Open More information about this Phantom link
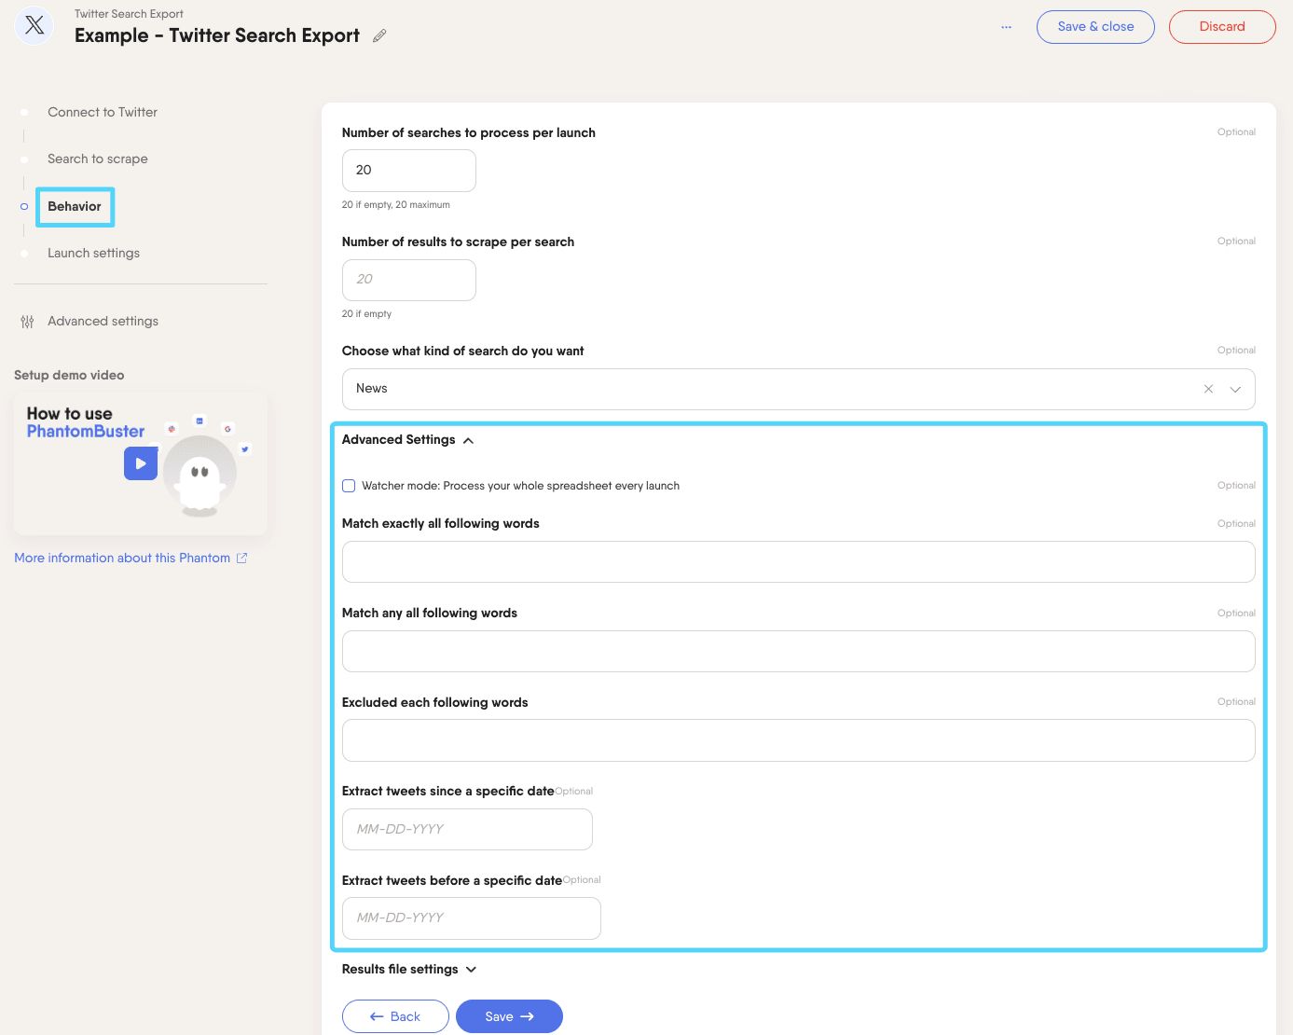The width and height of the screenshot is (1293, 1035). (x=131, y=558)
